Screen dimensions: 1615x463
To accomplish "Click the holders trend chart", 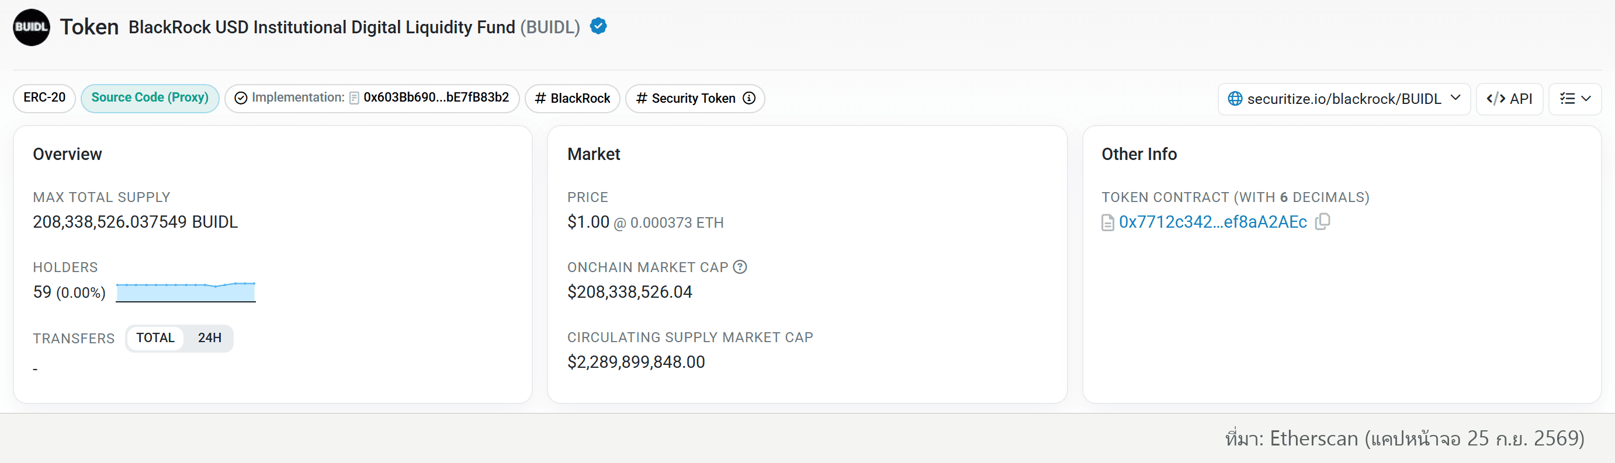I will click(186, 292).
